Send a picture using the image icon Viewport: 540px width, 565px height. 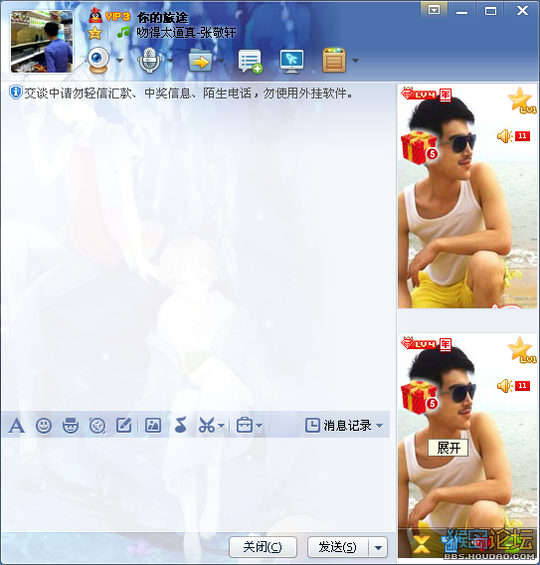153,426
